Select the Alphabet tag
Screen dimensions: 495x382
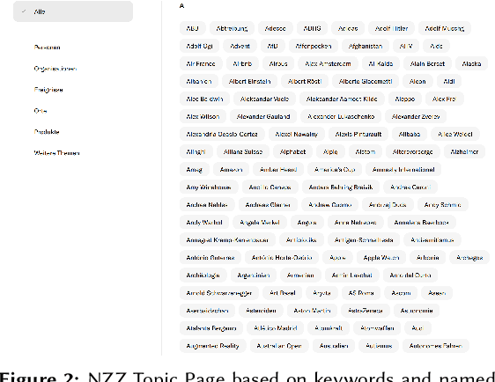(x=293, y=151)
